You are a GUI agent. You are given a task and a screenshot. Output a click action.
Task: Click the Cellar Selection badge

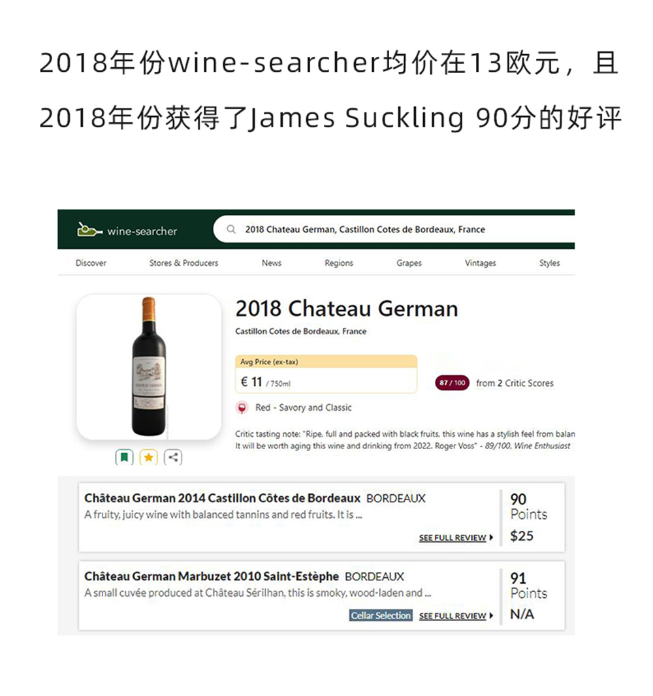coord(381,616)
